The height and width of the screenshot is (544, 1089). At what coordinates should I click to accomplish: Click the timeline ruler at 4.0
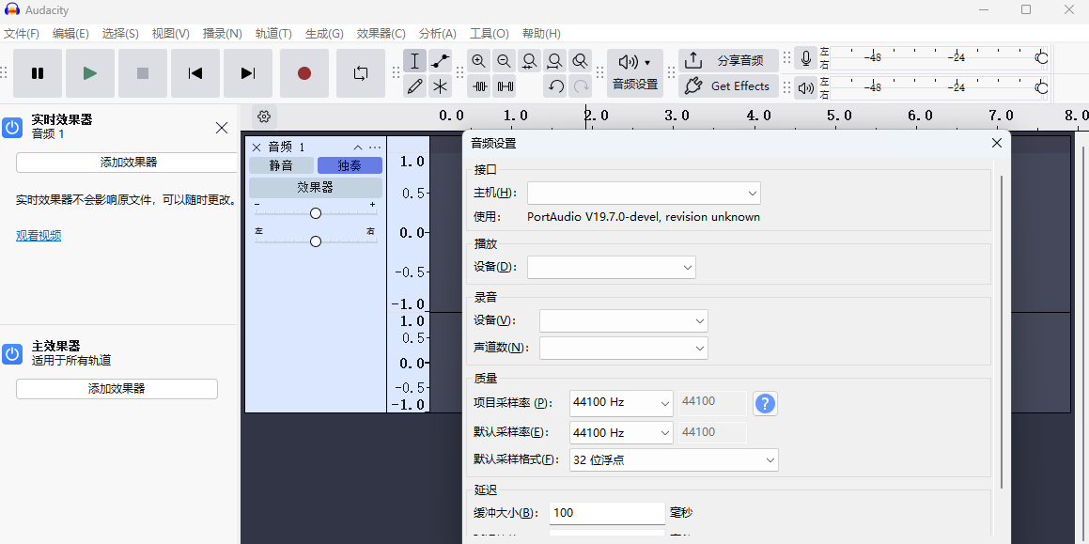click(758, 116)
